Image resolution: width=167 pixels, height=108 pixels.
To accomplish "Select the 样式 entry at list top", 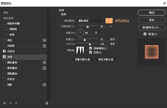I will click(x=6, y=13).
